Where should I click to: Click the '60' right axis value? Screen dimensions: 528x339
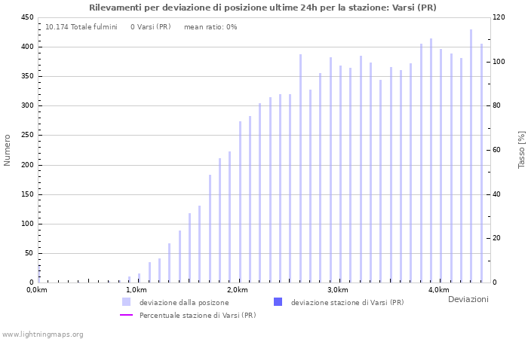point(496,150)
